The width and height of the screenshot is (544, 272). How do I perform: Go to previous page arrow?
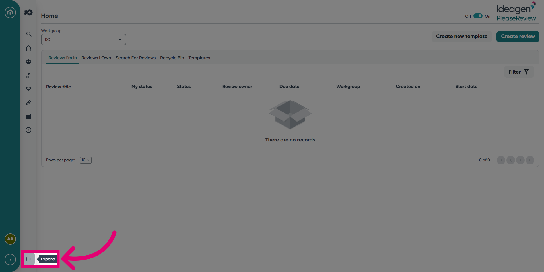click(x=511, y=160)
